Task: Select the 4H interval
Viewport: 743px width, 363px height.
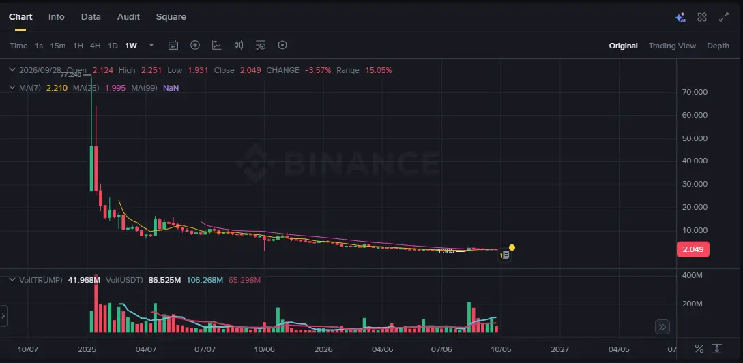Action: [x=96, y=46]
